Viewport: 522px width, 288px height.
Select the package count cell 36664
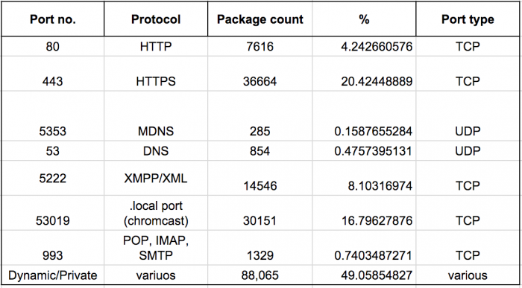coord(260,74)
